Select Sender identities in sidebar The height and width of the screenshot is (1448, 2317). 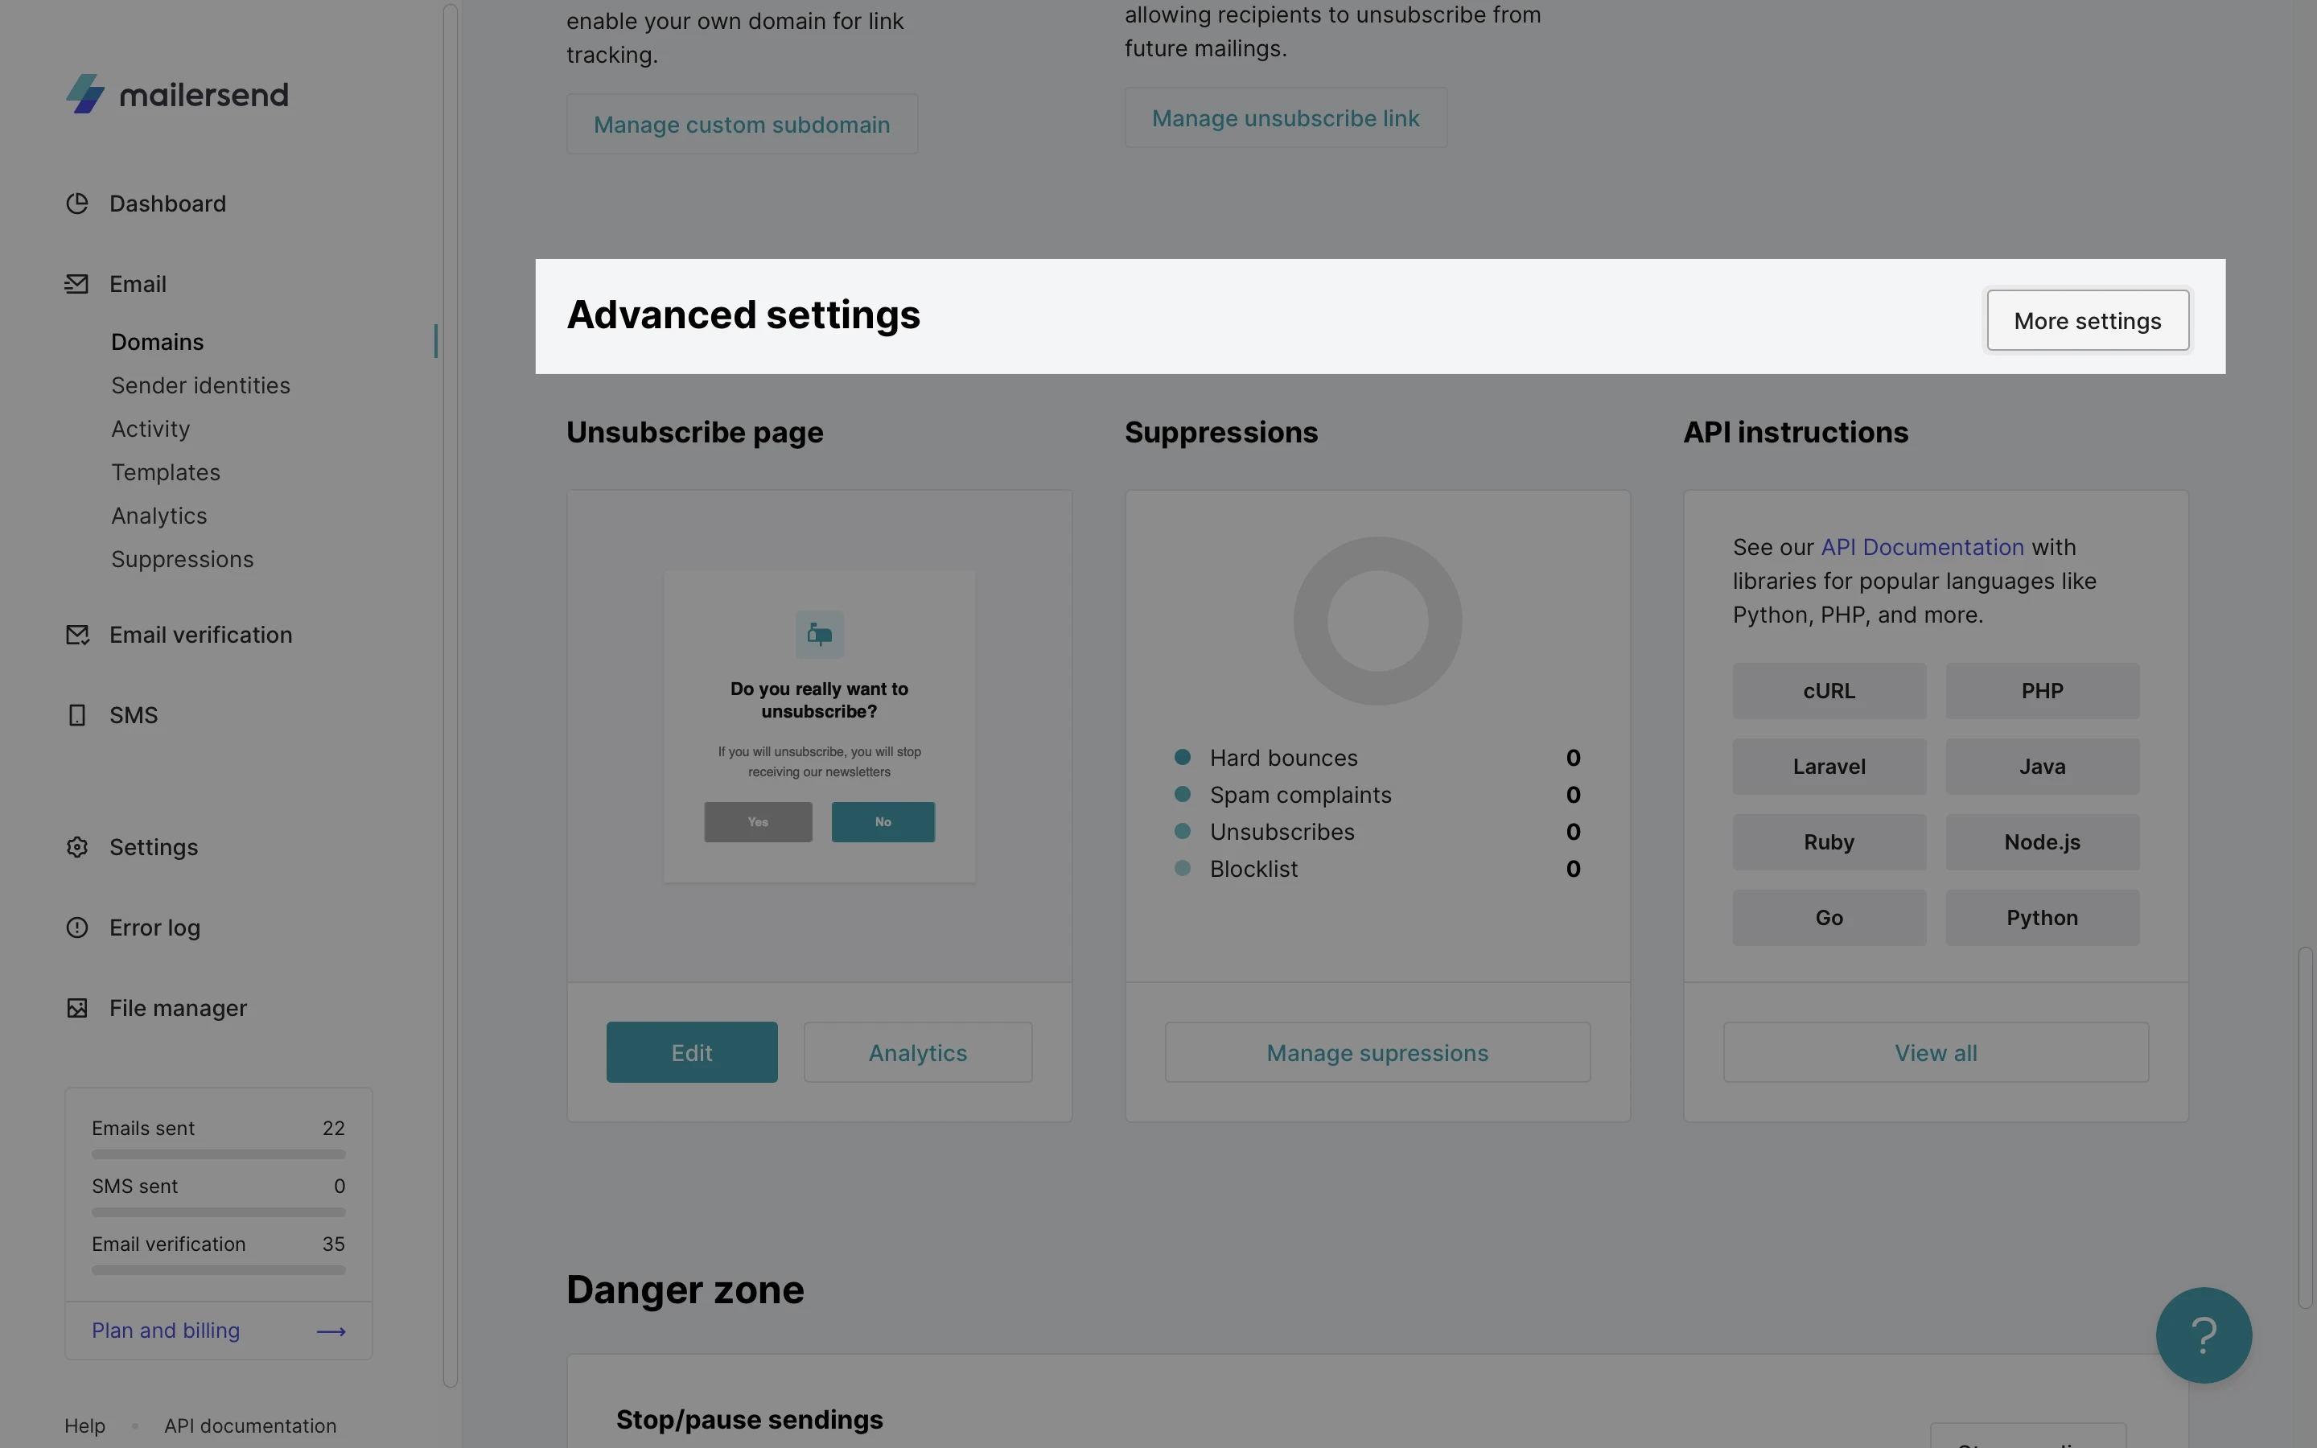pos(200,386)
